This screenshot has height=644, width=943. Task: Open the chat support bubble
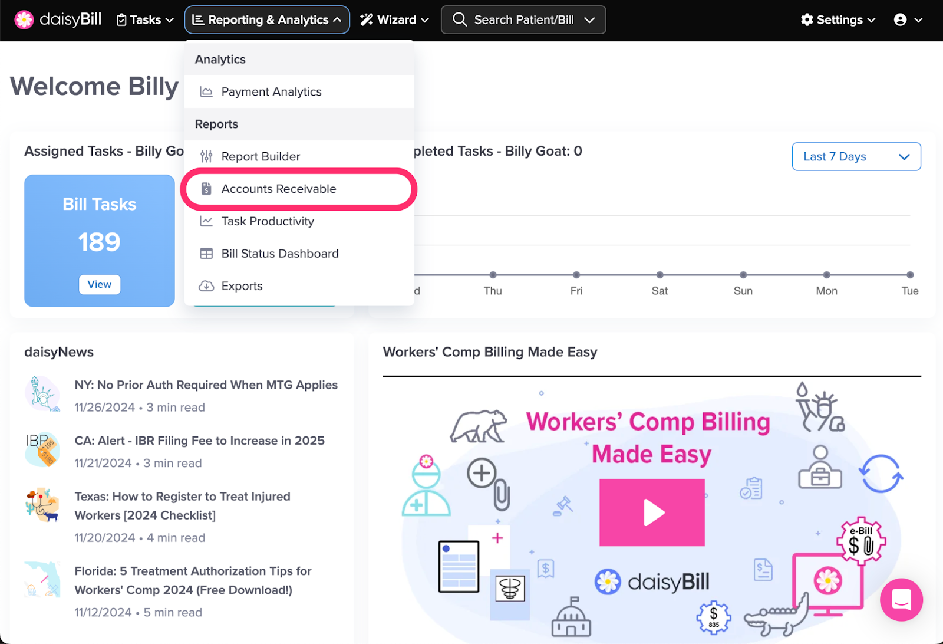click(901, 600)
